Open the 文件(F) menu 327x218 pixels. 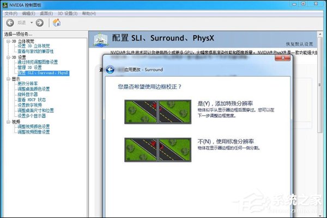11,14
